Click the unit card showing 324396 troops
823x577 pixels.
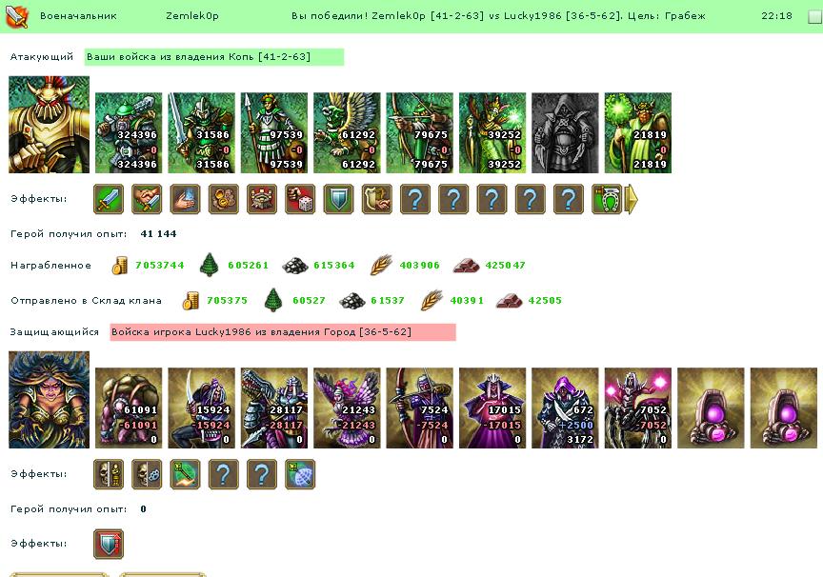[129, 132]
